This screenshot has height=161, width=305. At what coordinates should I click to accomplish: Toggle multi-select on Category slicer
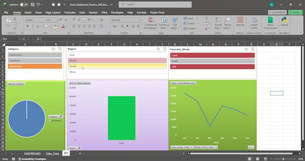click(53, 49)
